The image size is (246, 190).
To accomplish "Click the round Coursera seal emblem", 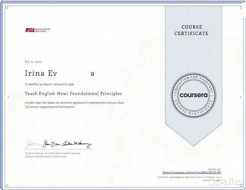I will (193, 95).
